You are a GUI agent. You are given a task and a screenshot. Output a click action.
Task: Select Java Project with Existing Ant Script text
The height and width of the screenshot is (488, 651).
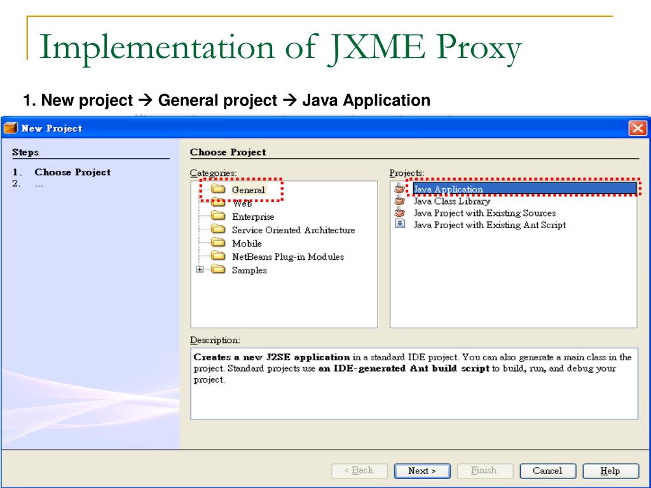[490, 225]
